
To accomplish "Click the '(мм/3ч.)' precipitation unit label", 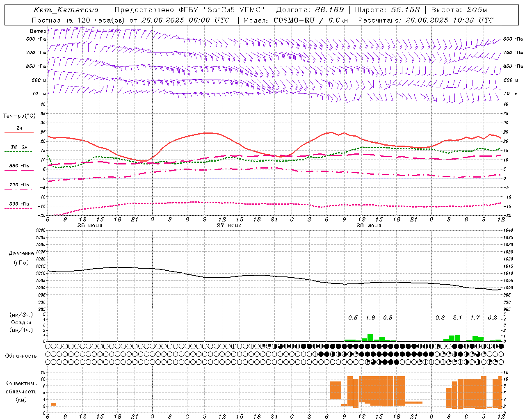I will 21,315.
